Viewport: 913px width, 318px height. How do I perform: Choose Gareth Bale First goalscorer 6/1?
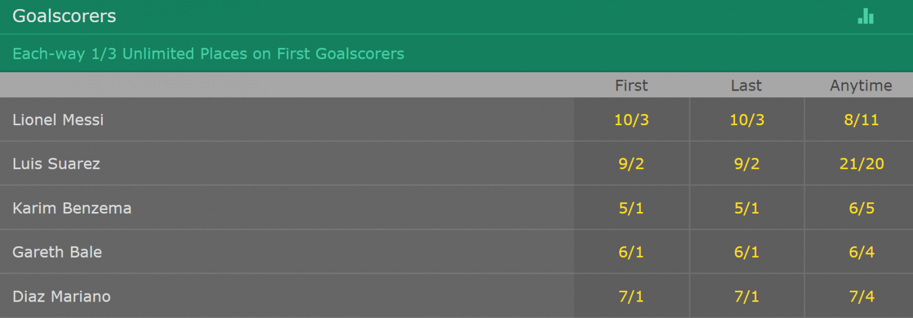click(x=632, y=252)
